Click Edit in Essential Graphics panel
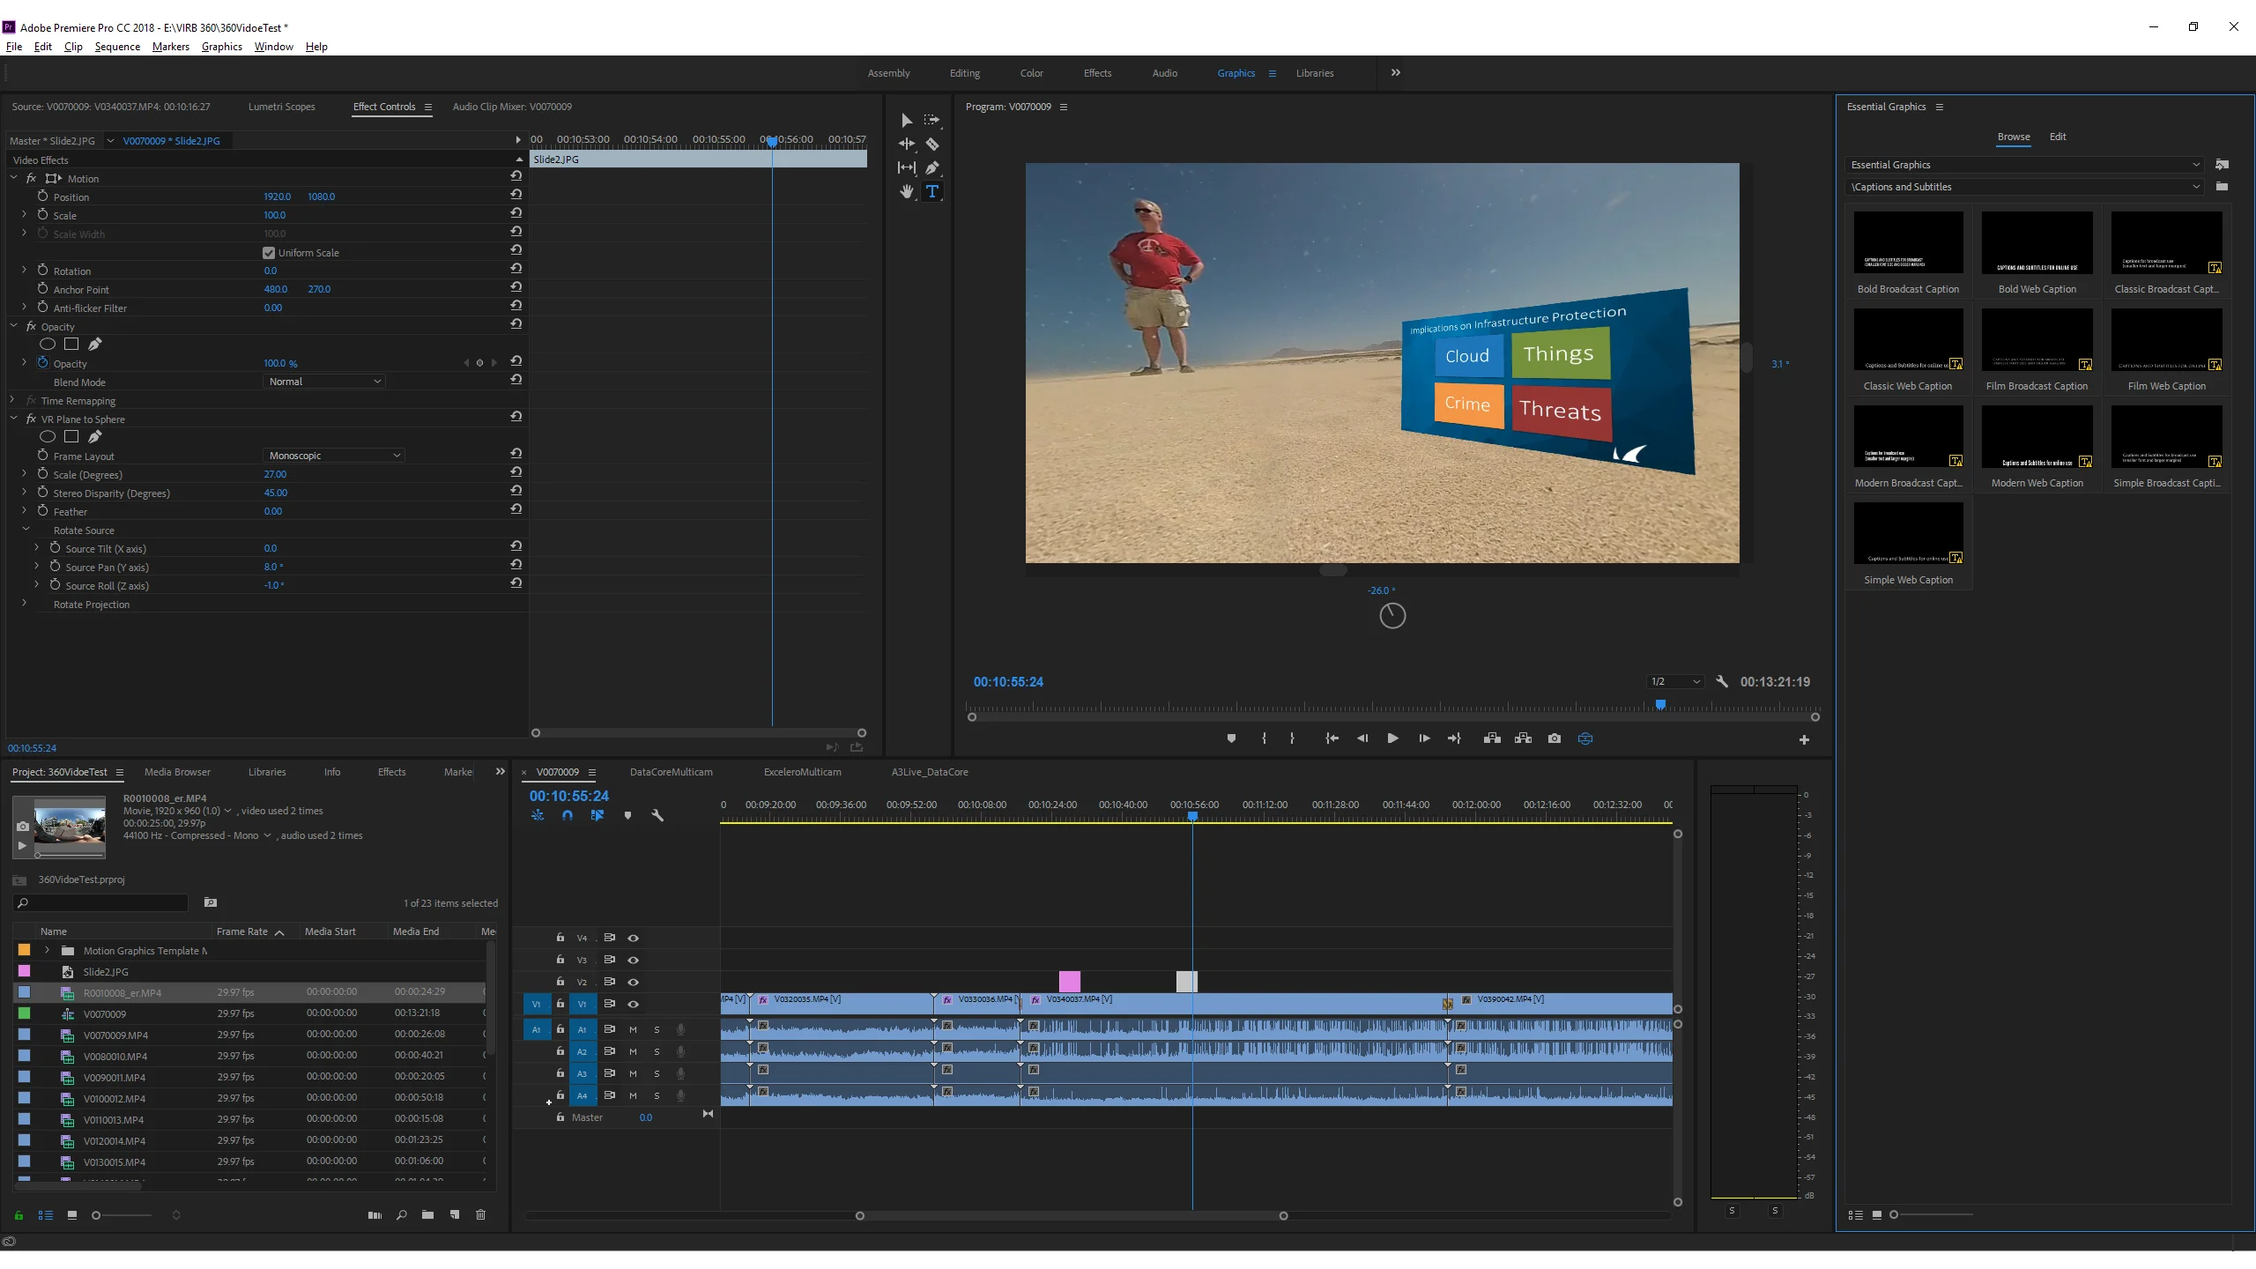The width and height of the screenshot is (2256, 1269). [2058, 137]
